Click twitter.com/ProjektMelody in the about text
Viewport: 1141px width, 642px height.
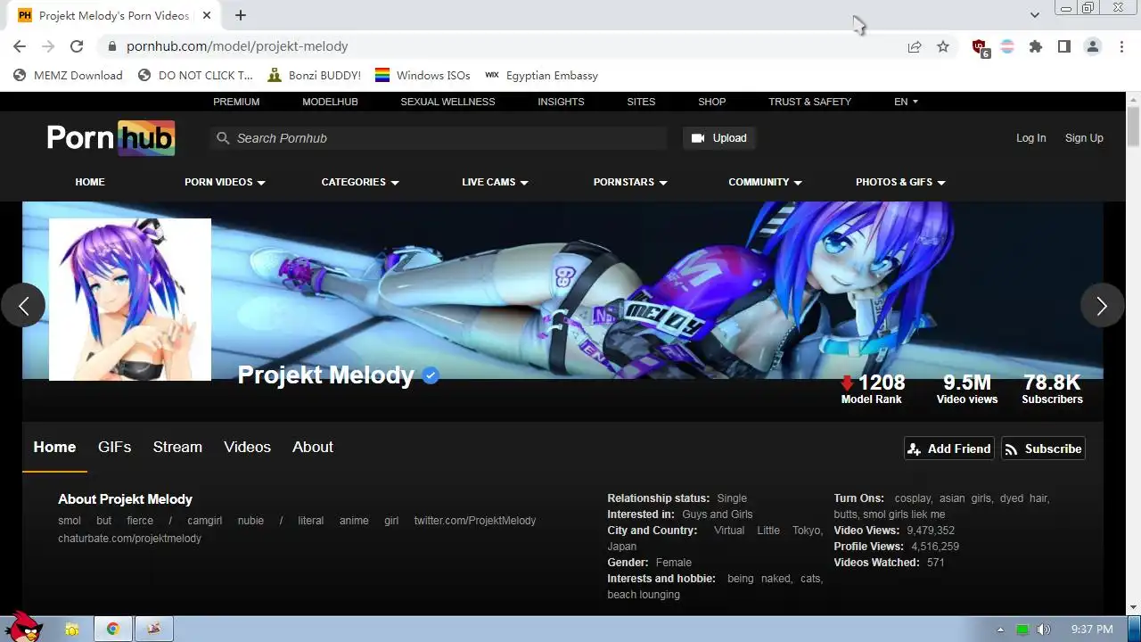point(475,521)
